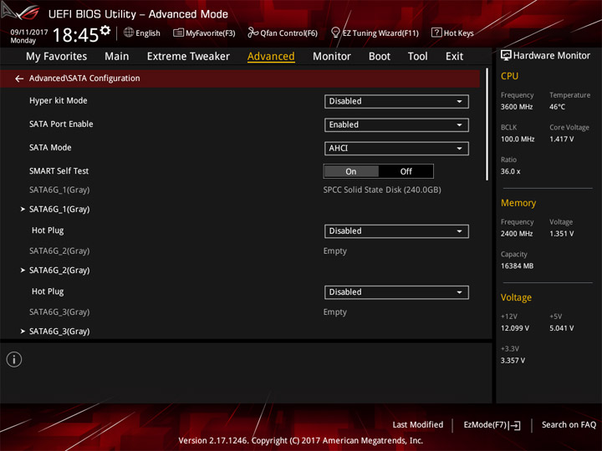Screen dimensions: 602x451
Task: Open Hot Plug dropdown under SATA6G_1
Action: pos(396,231)
